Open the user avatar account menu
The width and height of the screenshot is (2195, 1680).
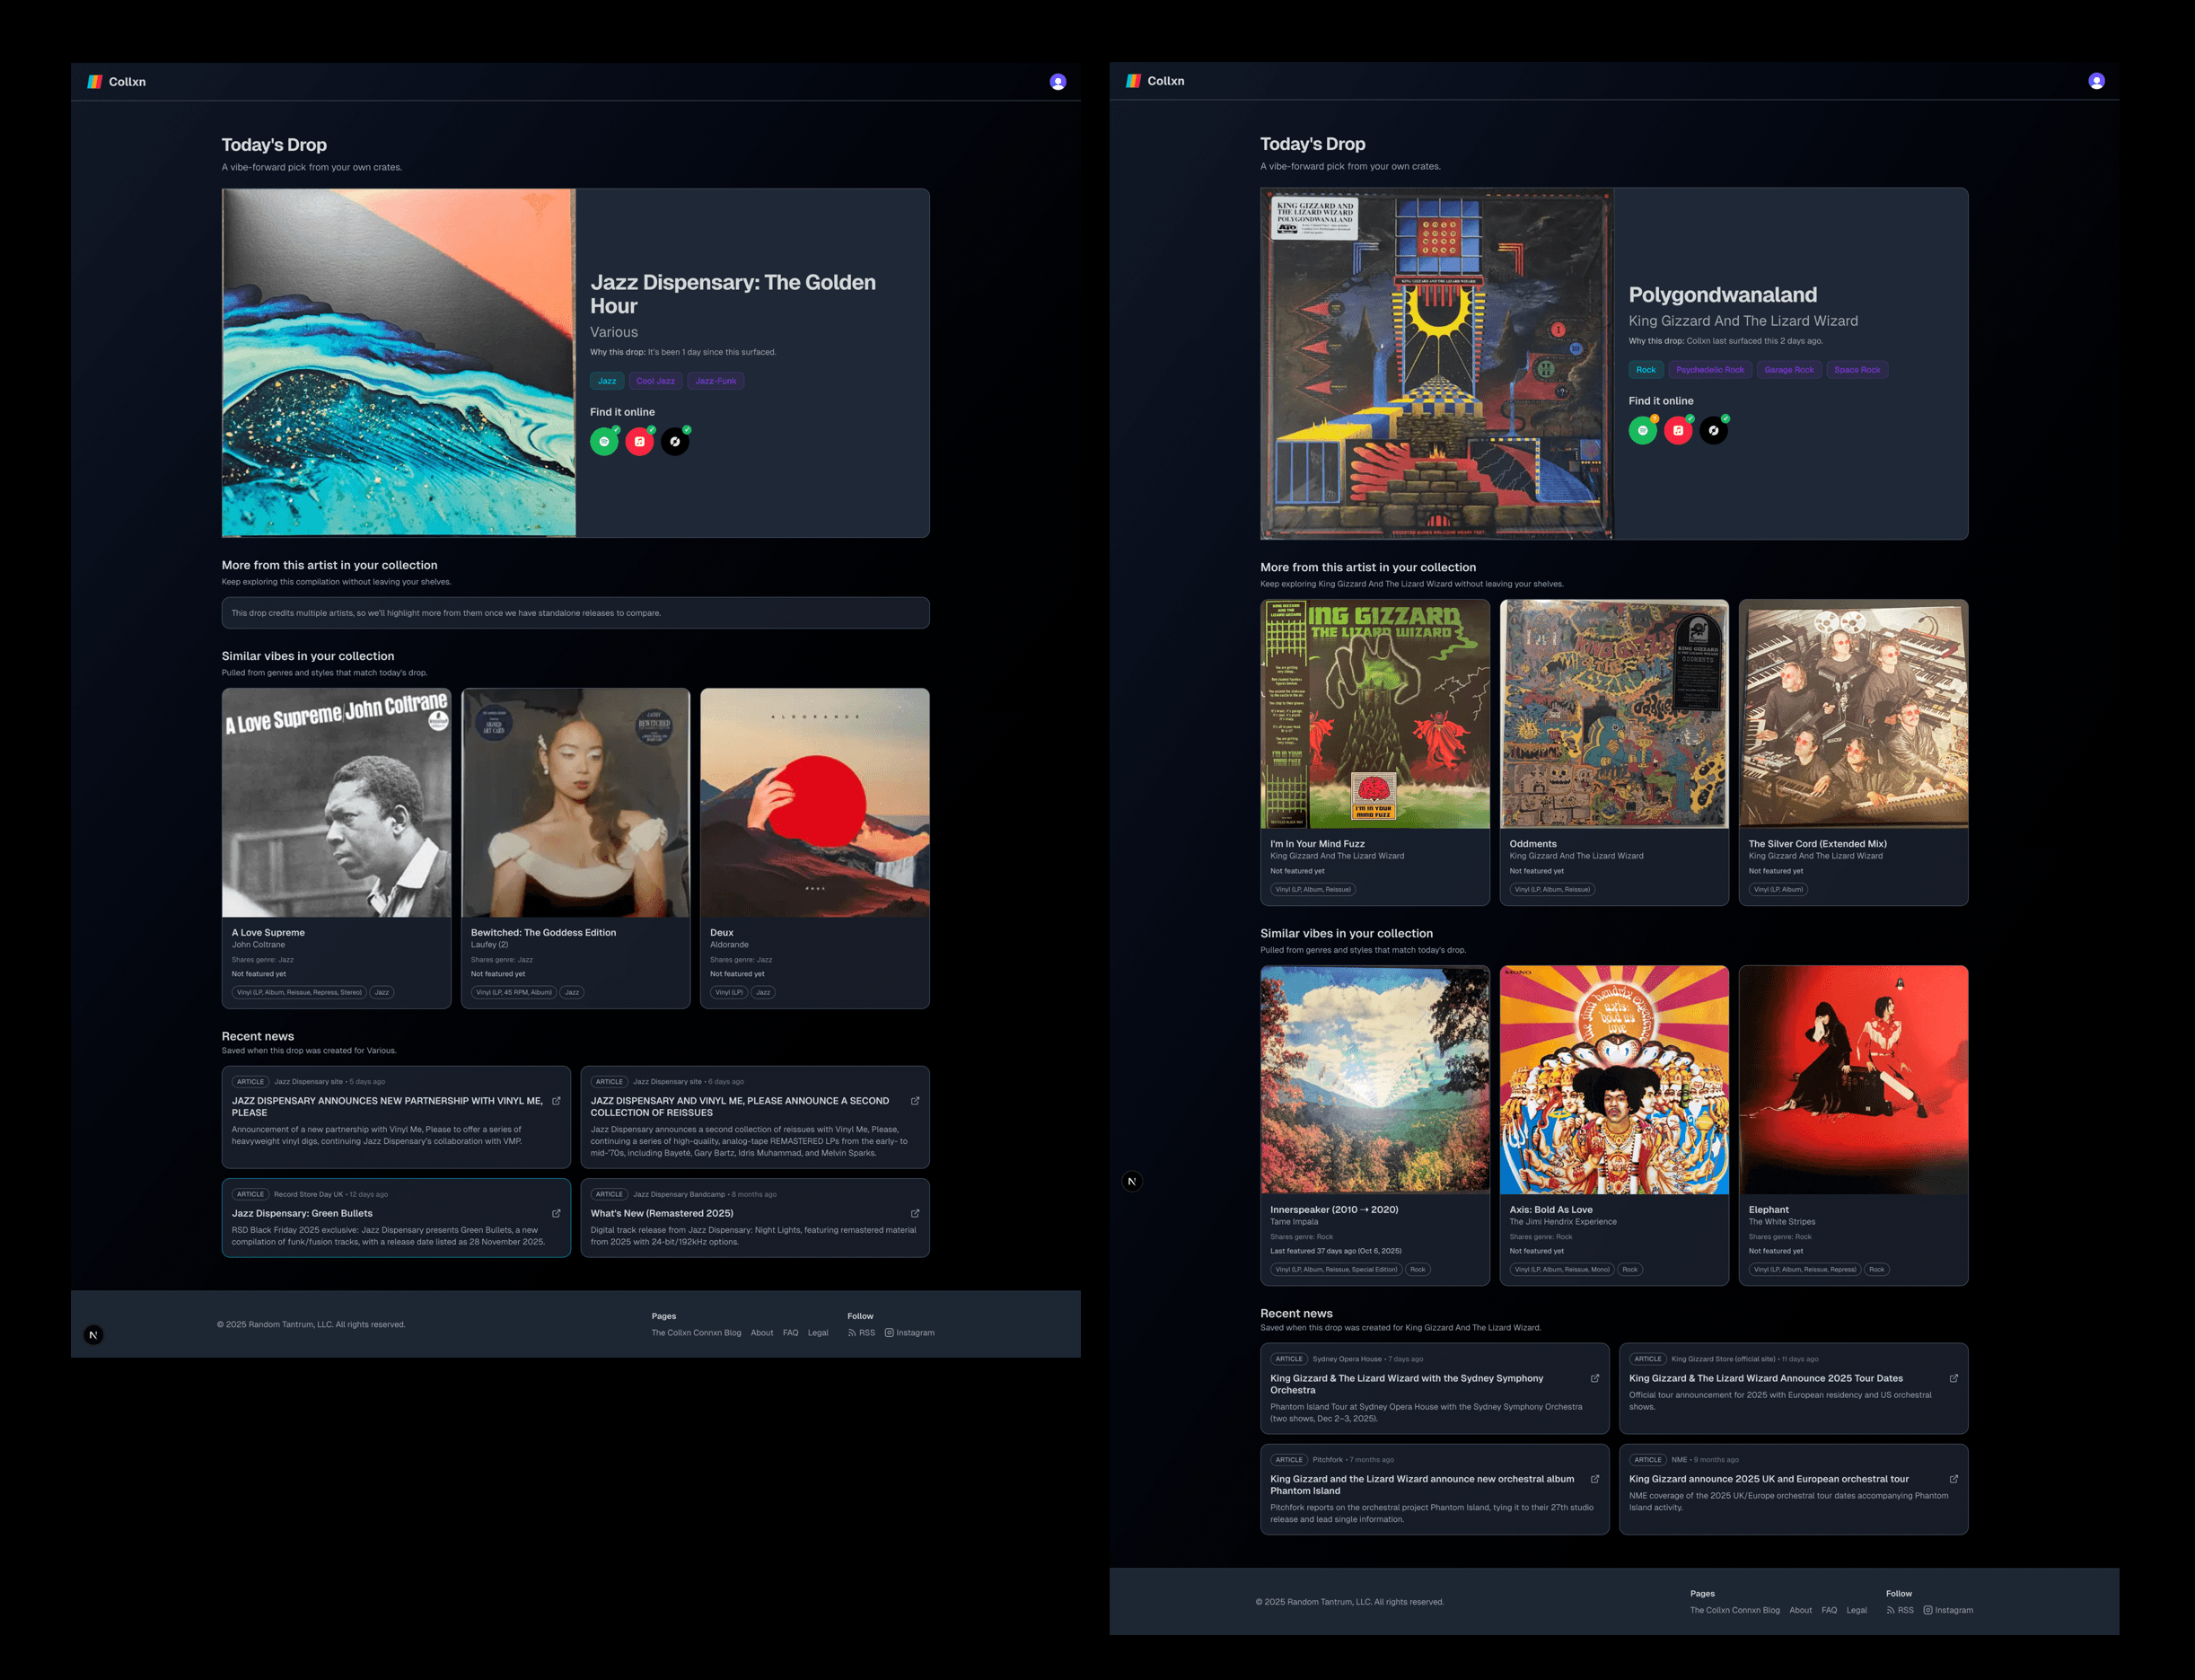pos(1058,81)
